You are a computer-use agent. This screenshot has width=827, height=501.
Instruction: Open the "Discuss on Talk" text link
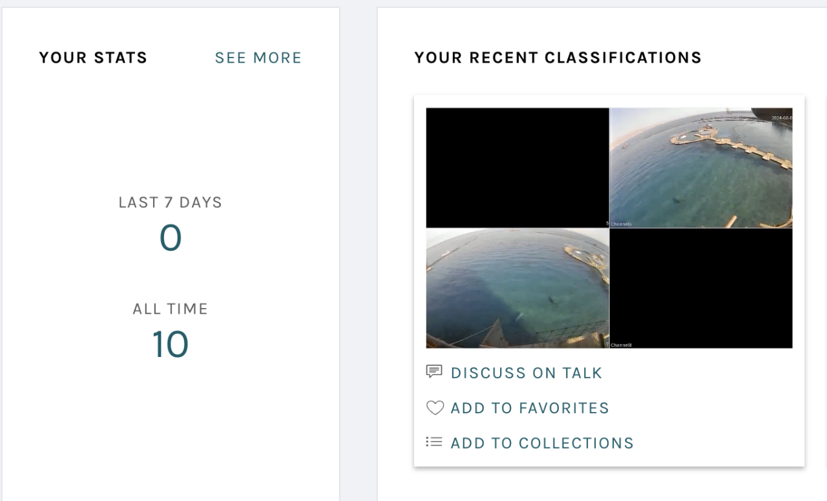pos(526,373)
